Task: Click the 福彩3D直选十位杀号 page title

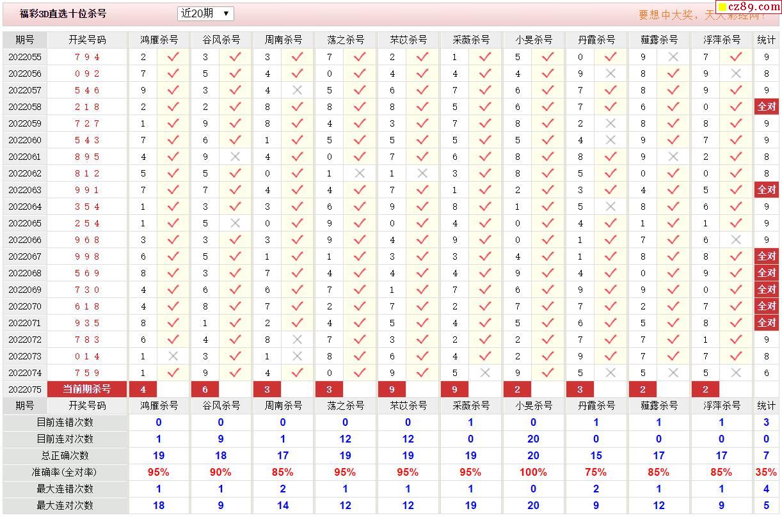Action: pos(63,13)
